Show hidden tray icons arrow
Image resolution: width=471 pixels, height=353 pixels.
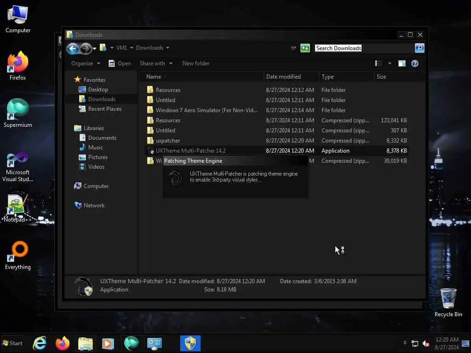click(x=405, y=343)
